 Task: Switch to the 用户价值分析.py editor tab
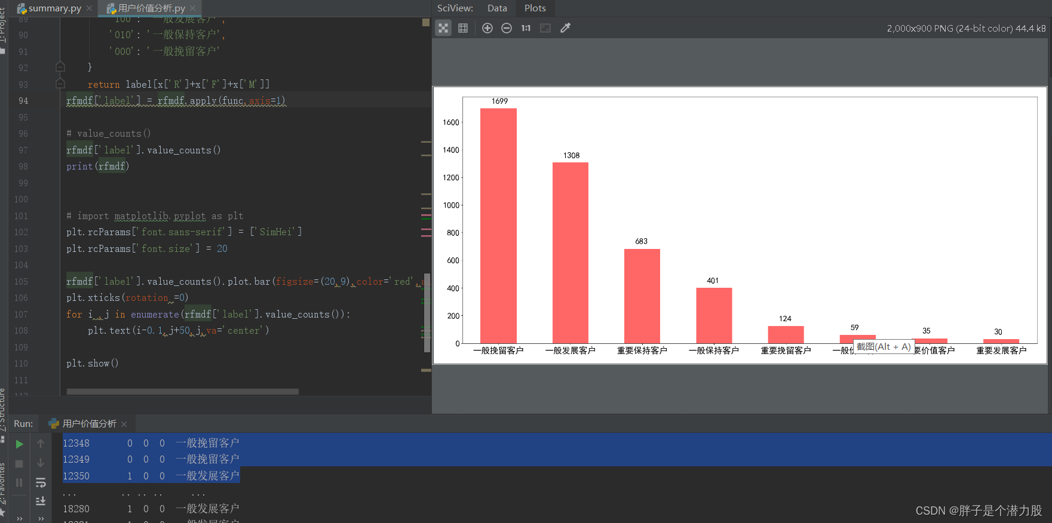[151, 8]
